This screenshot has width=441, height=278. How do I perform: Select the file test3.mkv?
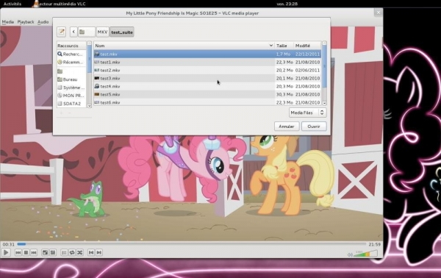pyautogui.click(x=207, y=78)
